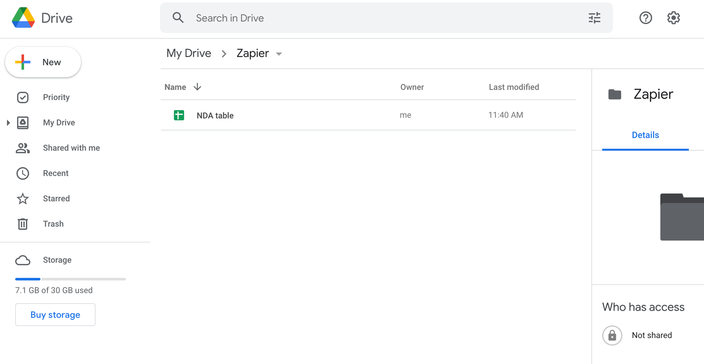Open Shared with me section

pos(71,148)
